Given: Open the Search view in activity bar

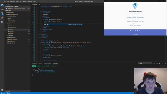Looking at the screenshot, I should tap(2, 9).
